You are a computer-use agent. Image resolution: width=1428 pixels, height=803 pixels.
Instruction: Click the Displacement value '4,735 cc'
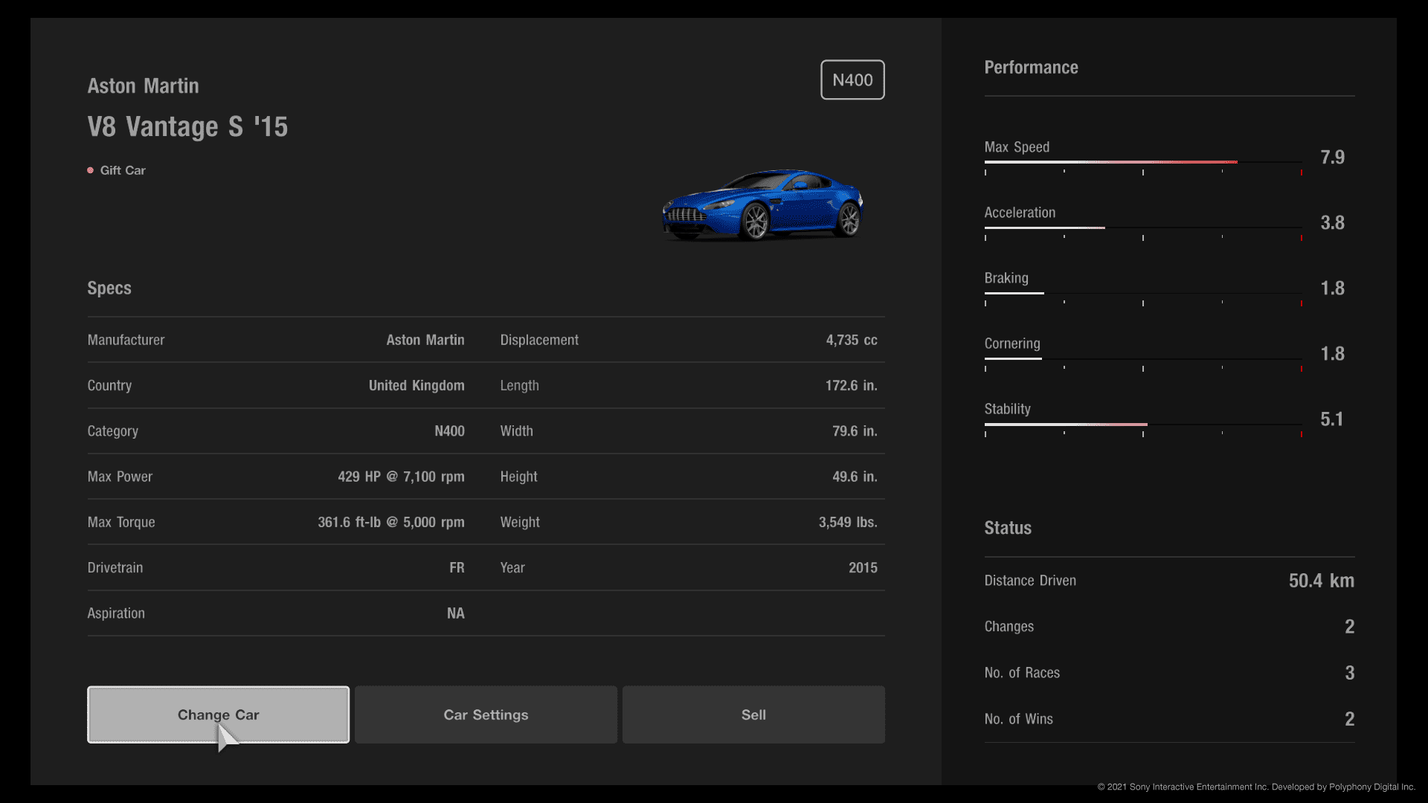click(852, 340)
